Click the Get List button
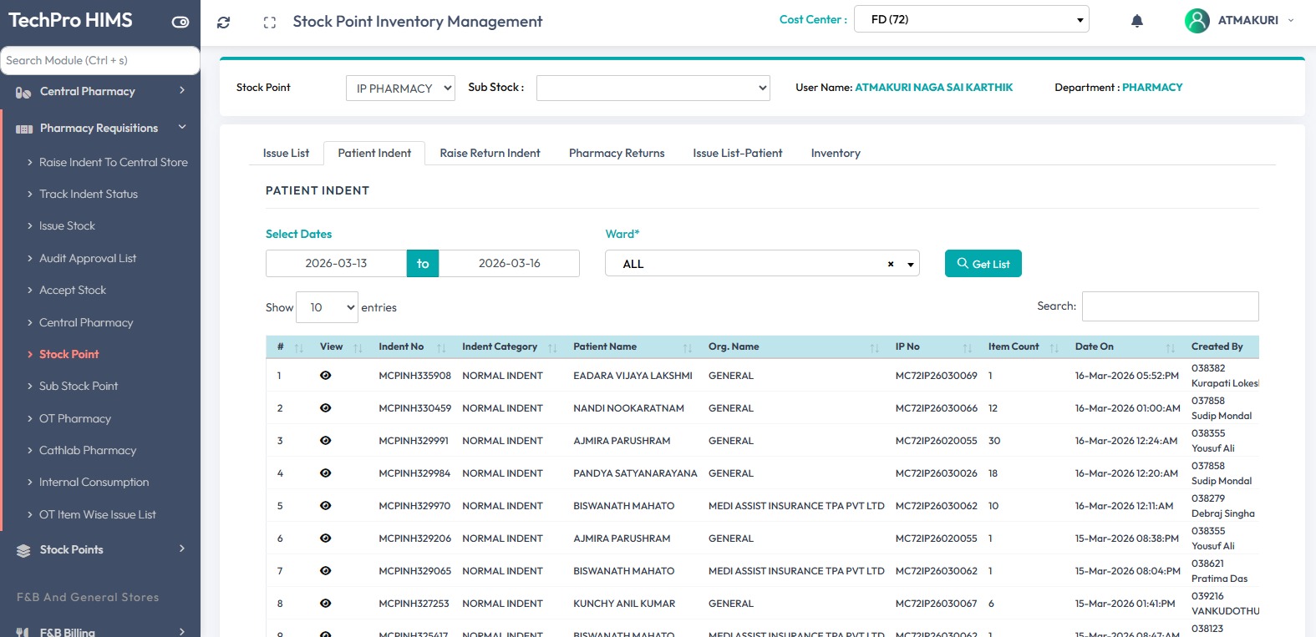The width and height of the screenshot is (1316, 637). pyautogui.click(x=983, y=264)
